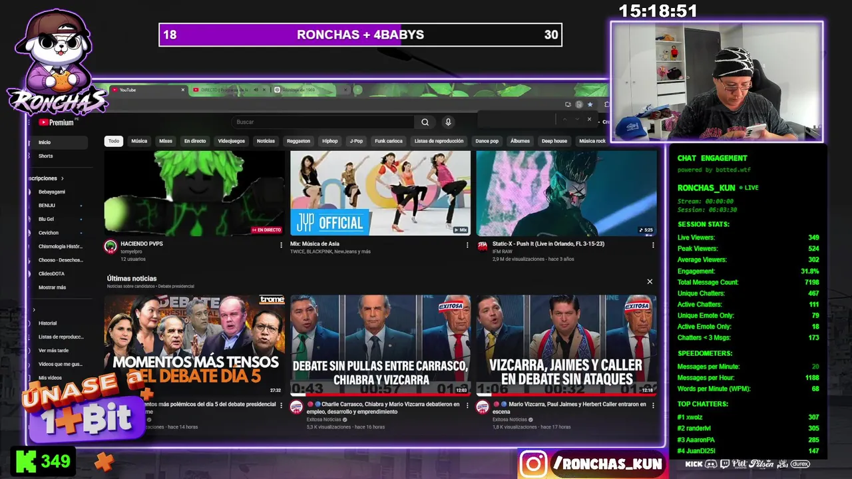
Task: Select the Música rock filter chip
Action: click(592, 141)
